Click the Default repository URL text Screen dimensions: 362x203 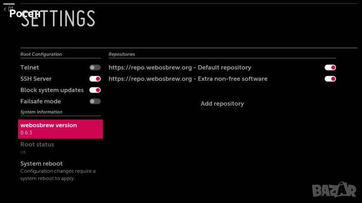180,68
